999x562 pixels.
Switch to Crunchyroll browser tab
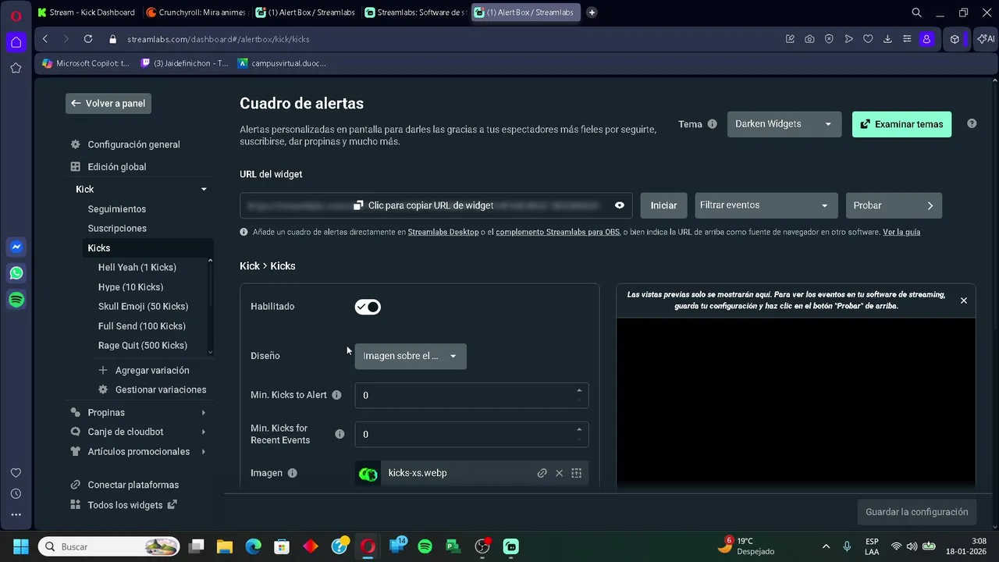pyautogui.click(x=196, y=12)
